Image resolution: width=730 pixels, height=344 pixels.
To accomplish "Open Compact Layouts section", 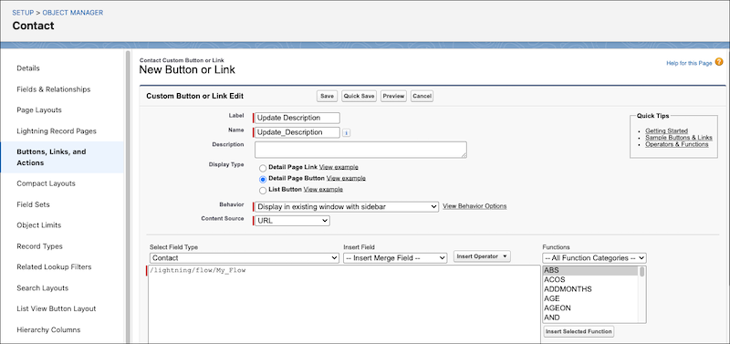I will tap(46, 183).
